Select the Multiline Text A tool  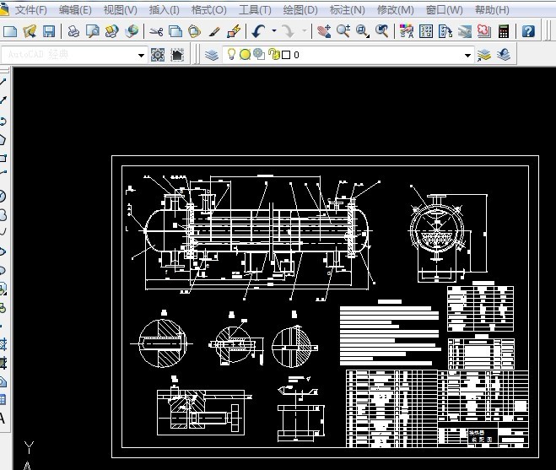pyautogui.click(x=3, y=417)
